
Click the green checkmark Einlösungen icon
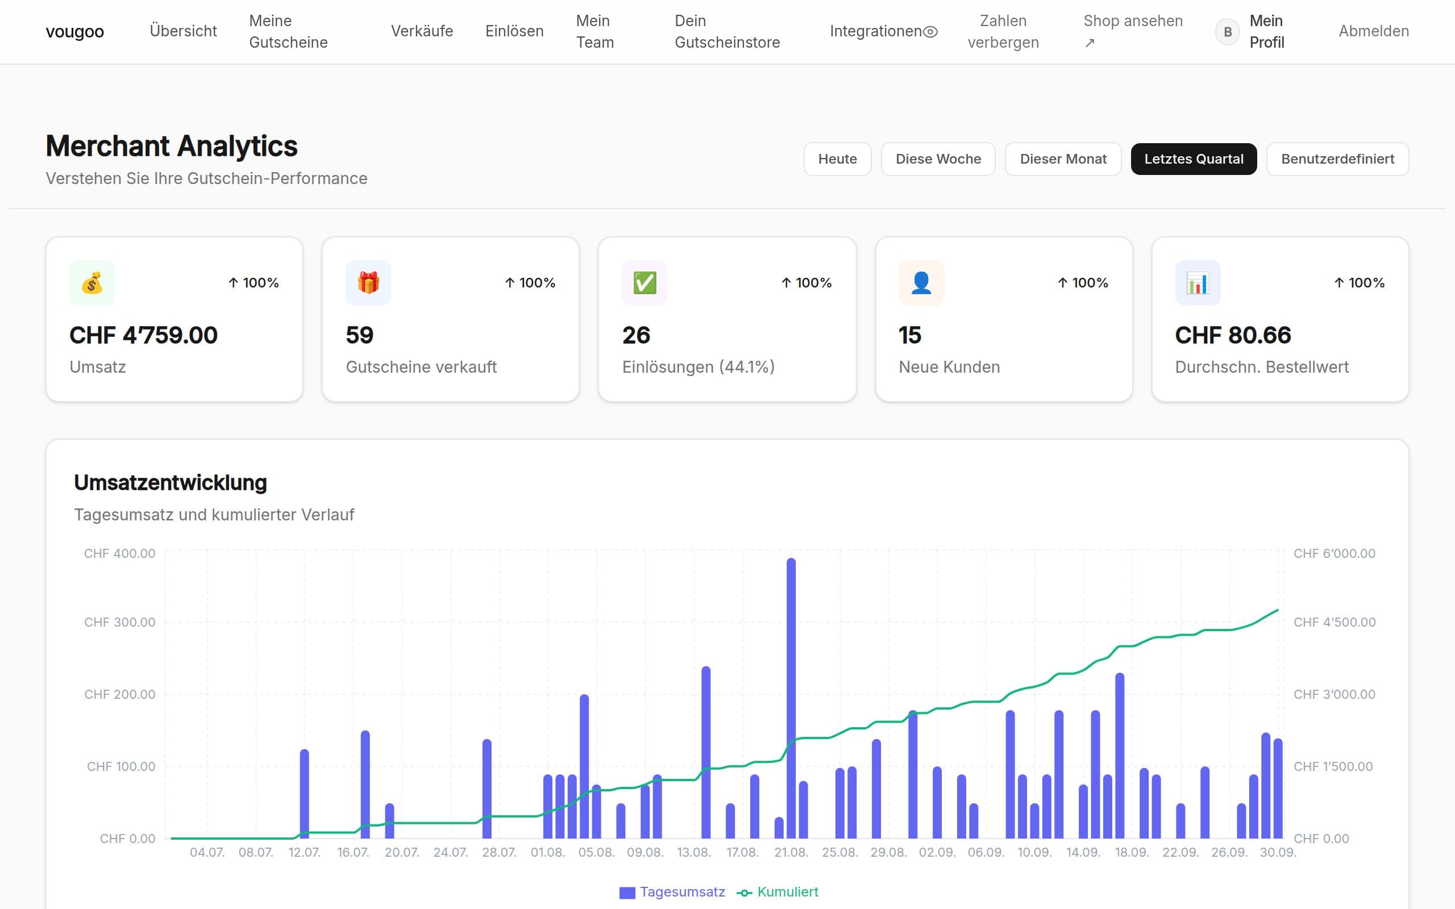[645, 282]
